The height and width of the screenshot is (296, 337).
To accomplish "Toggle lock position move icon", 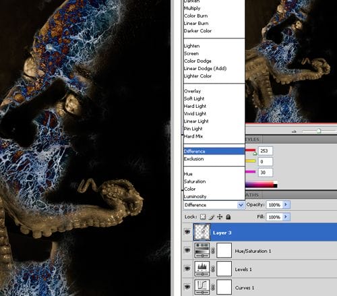I will (220, 216).
